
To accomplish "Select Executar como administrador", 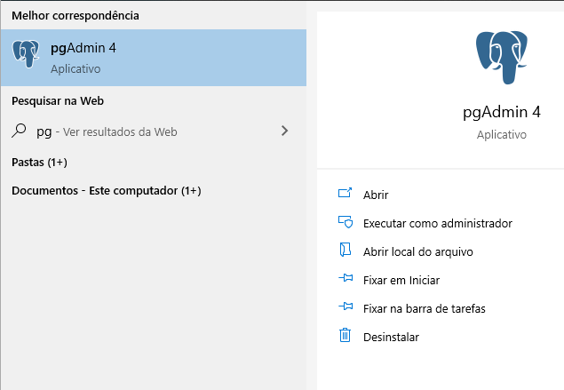I will point(425,223).
